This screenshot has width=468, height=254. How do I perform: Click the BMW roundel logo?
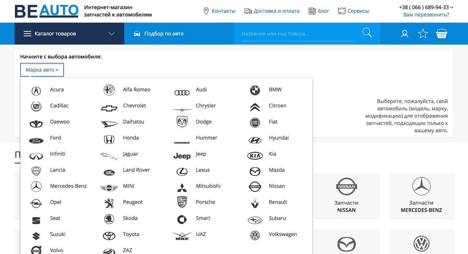point(255,90)
